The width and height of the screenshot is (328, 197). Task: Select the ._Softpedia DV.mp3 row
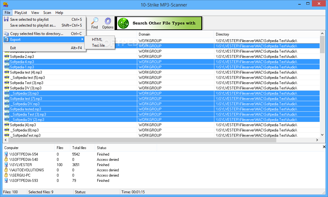point(161,104)
